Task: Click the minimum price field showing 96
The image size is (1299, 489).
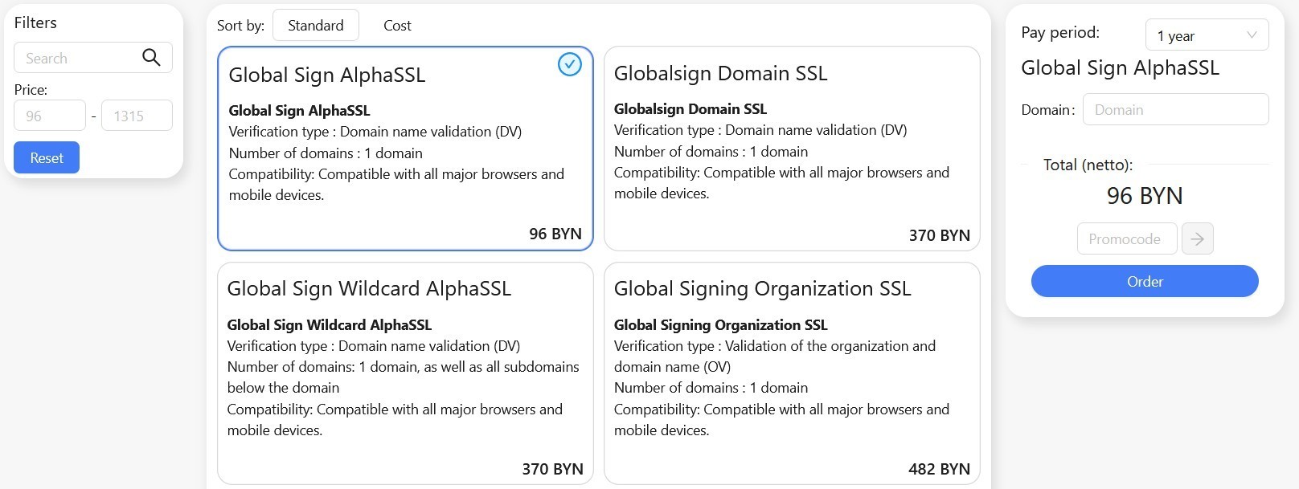Action: [50, 116]
